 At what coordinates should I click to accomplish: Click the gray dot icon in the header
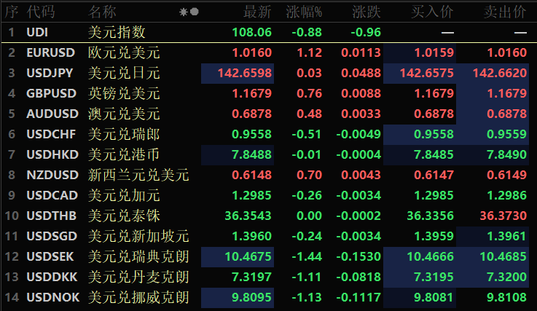pyautogui.click(x=194, y=12)
